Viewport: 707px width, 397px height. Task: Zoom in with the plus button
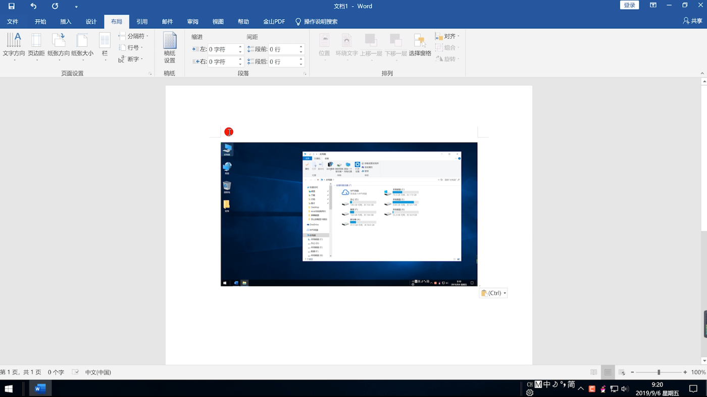(685, 372)
